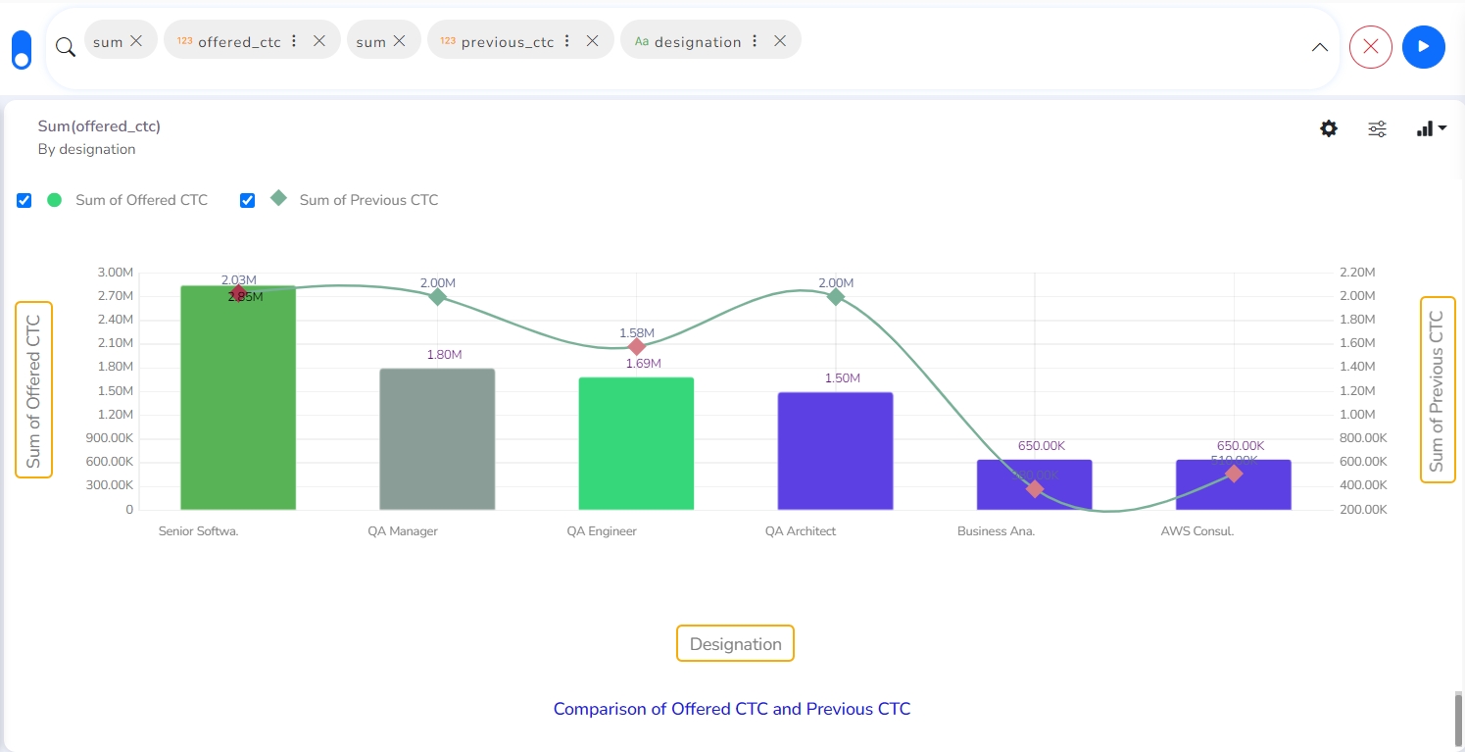This screenshot has height=752, width=1465.
Task: Click the search magnifier icon
Action: (65, 47)
